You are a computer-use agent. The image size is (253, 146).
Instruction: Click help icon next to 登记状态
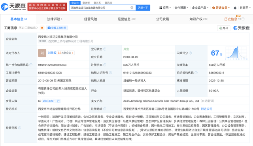pos(105,49)
